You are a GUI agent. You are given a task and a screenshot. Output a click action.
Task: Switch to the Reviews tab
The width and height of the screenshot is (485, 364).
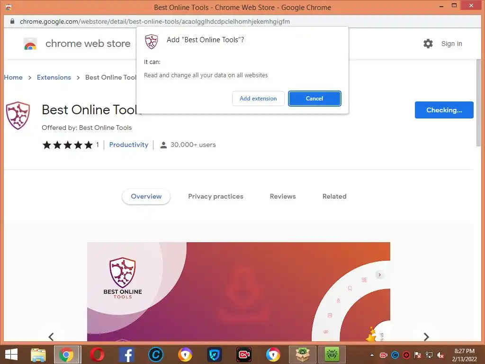point(283,196)
